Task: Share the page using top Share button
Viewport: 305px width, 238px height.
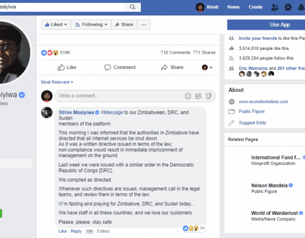Action: [x=124, y=24]
